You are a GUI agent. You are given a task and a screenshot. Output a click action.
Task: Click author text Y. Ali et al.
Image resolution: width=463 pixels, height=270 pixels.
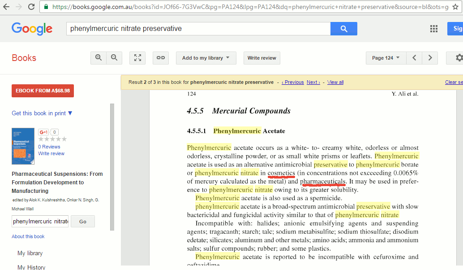coord(405,94)
